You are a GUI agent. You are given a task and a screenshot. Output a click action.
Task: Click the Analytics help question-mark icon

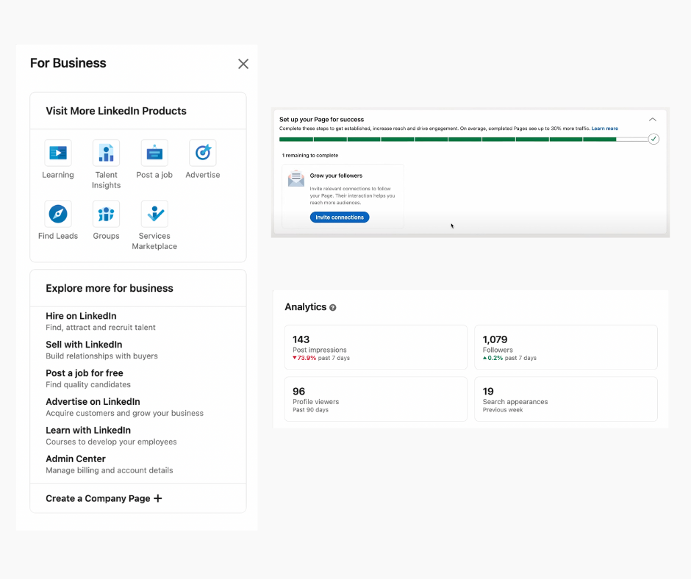333,308
